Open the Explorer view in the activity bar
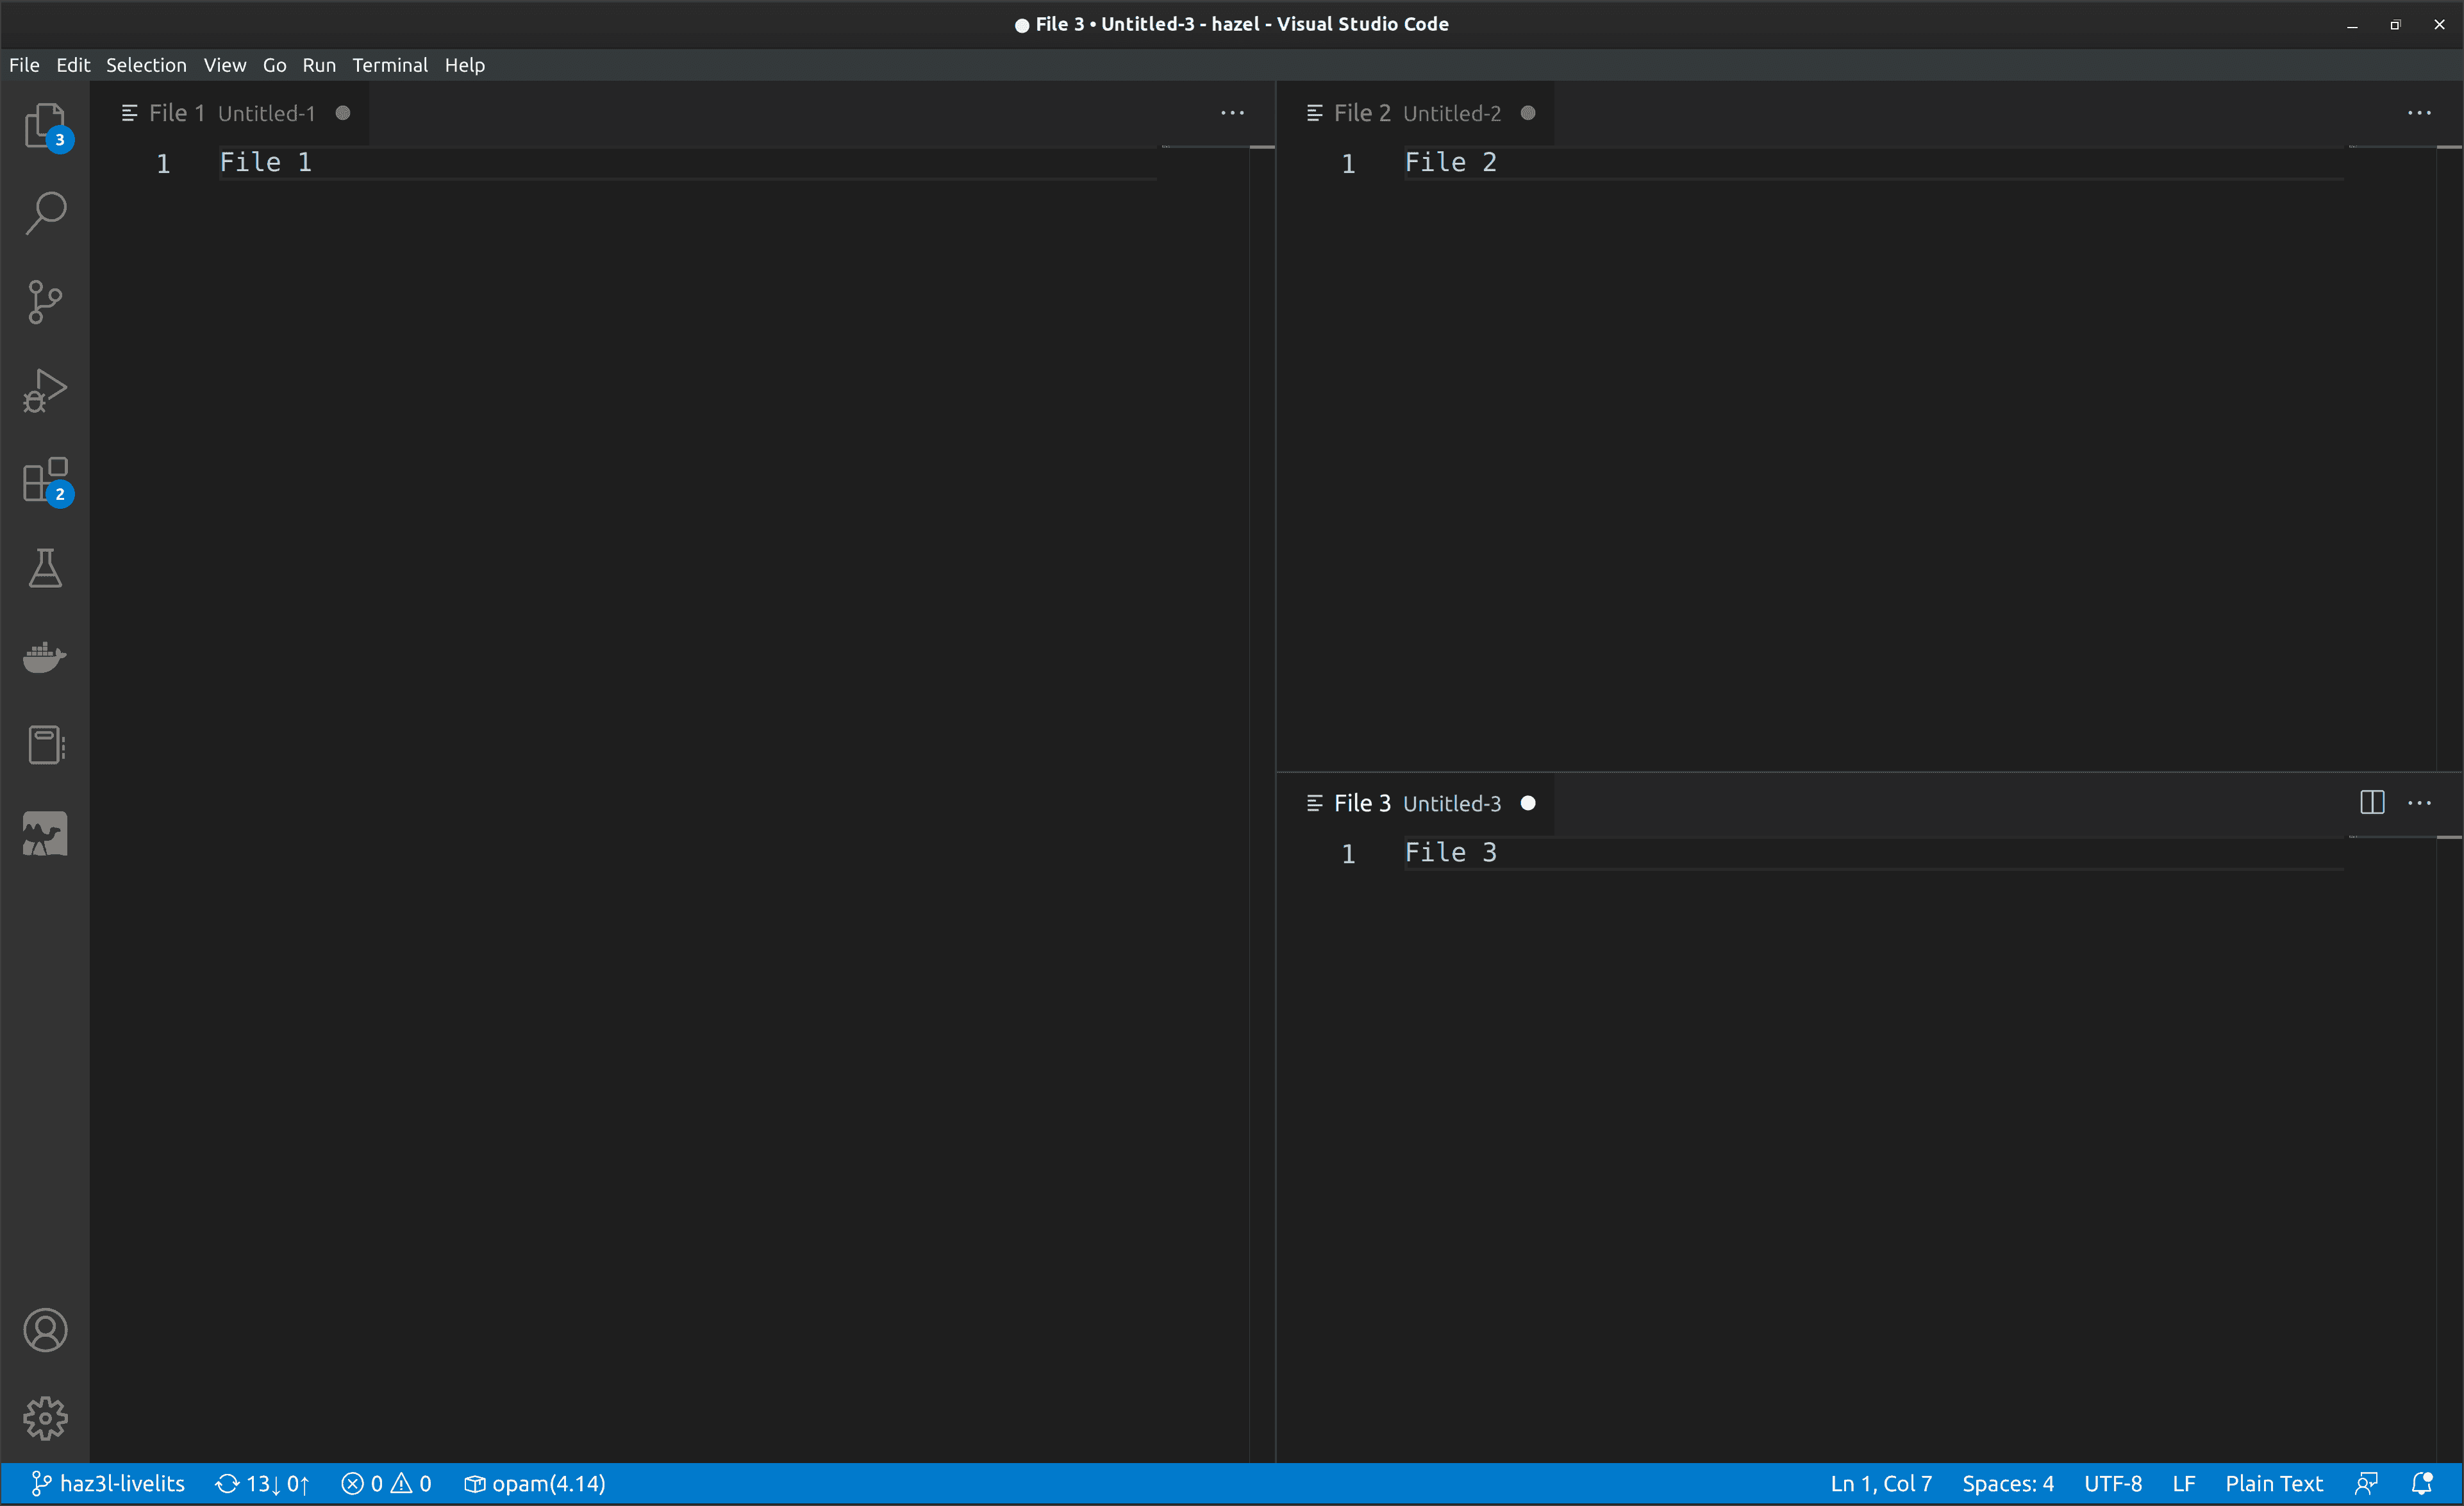Screen dimensions: 2464x1506 pyautogui.click(x=45, y=126)
